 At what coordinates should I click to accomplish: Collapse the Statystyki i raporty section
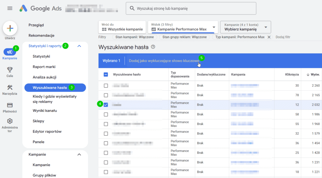tap(79, 46)
